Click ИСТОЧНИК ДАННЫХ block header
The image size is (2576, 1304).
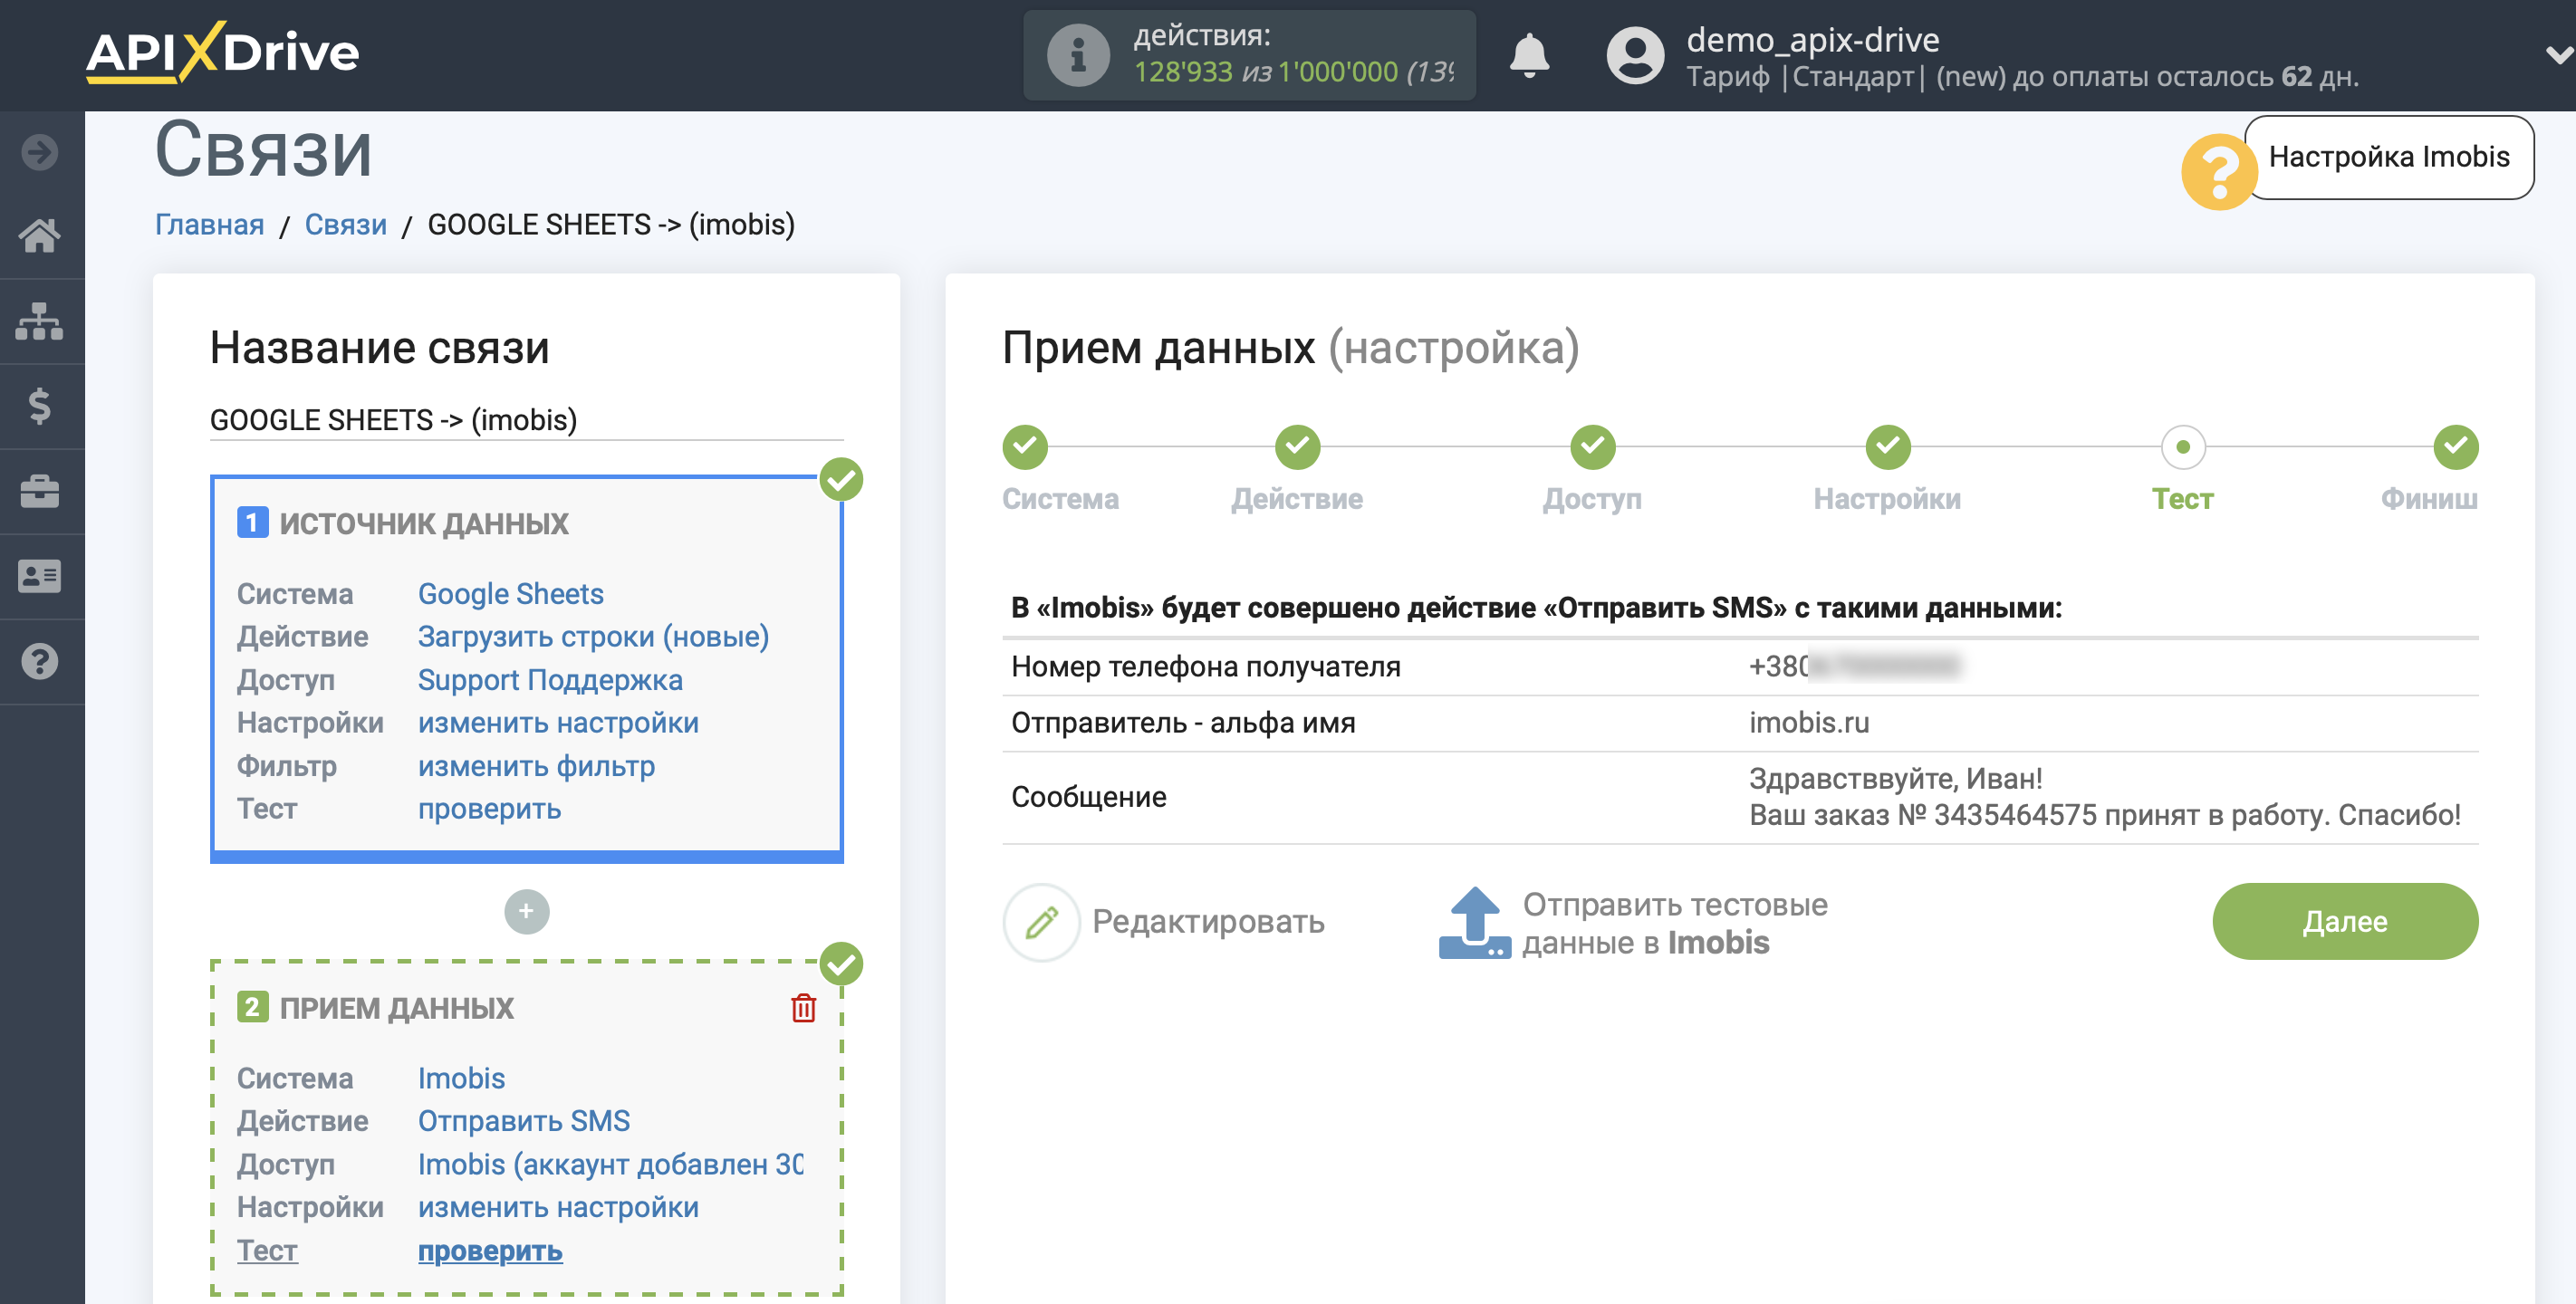[x=424, y=523]
